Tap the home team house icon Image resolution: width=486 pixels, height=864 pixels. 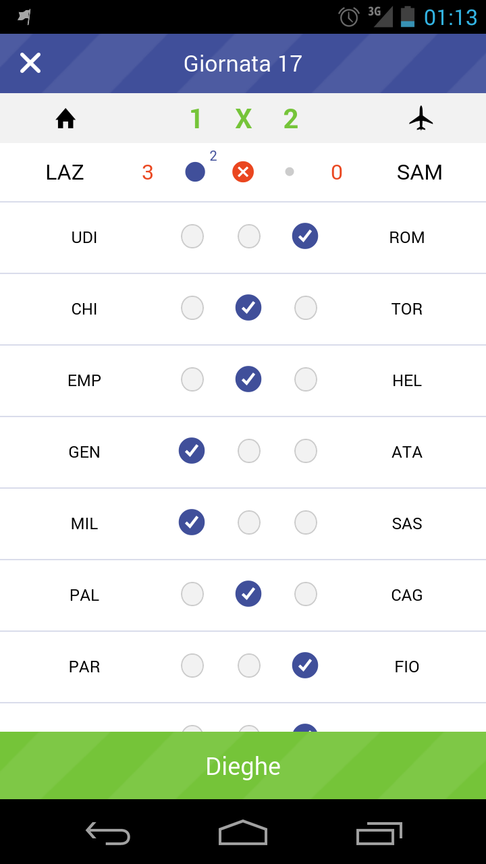65,119
